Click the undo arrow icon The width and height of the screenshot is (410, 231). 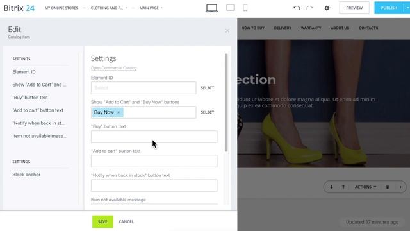[297, 8]
